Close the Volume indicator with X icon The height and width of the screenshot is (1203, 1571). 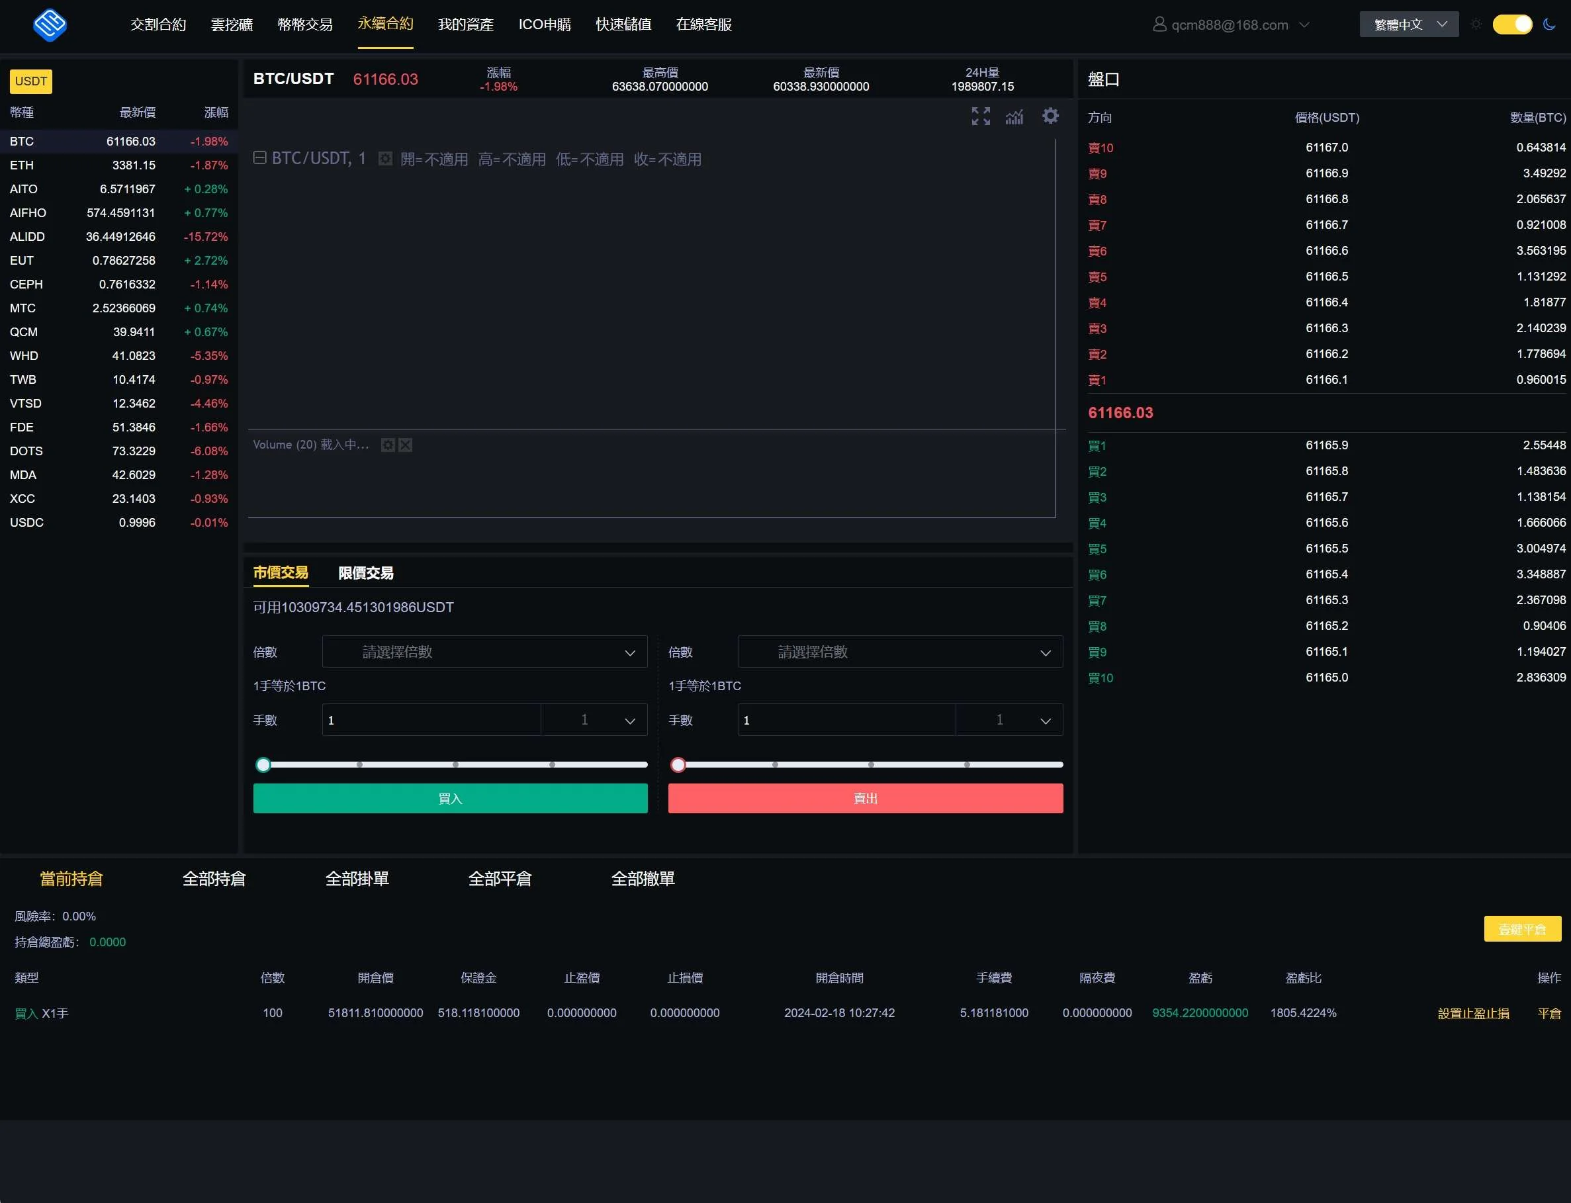click(x=405, y=445)
